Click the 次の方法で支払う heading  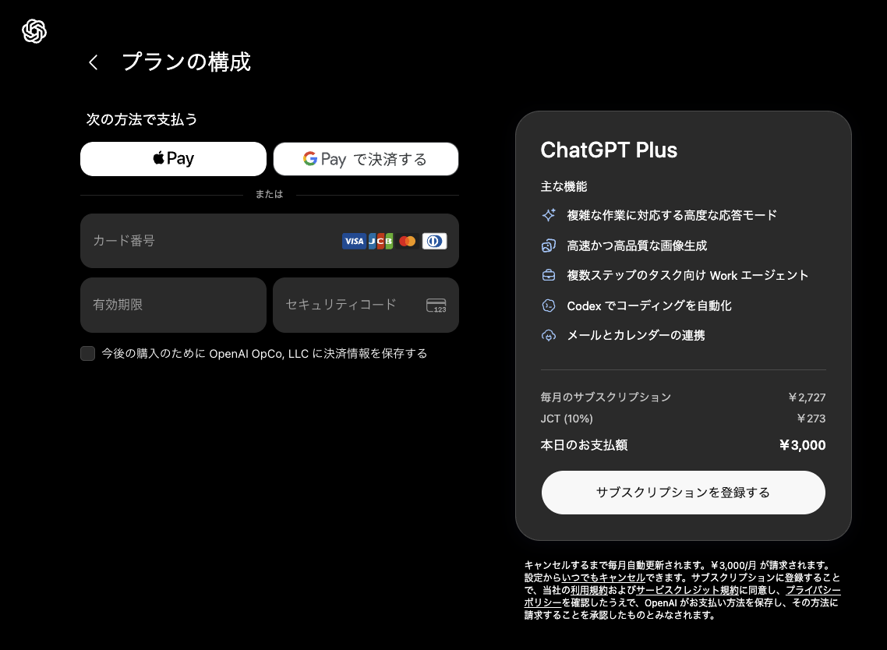(x=141, y=119)
